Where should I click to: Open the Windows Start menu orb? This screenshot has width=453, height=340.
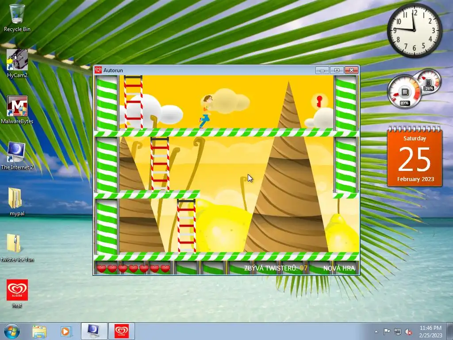click(12, 331)
